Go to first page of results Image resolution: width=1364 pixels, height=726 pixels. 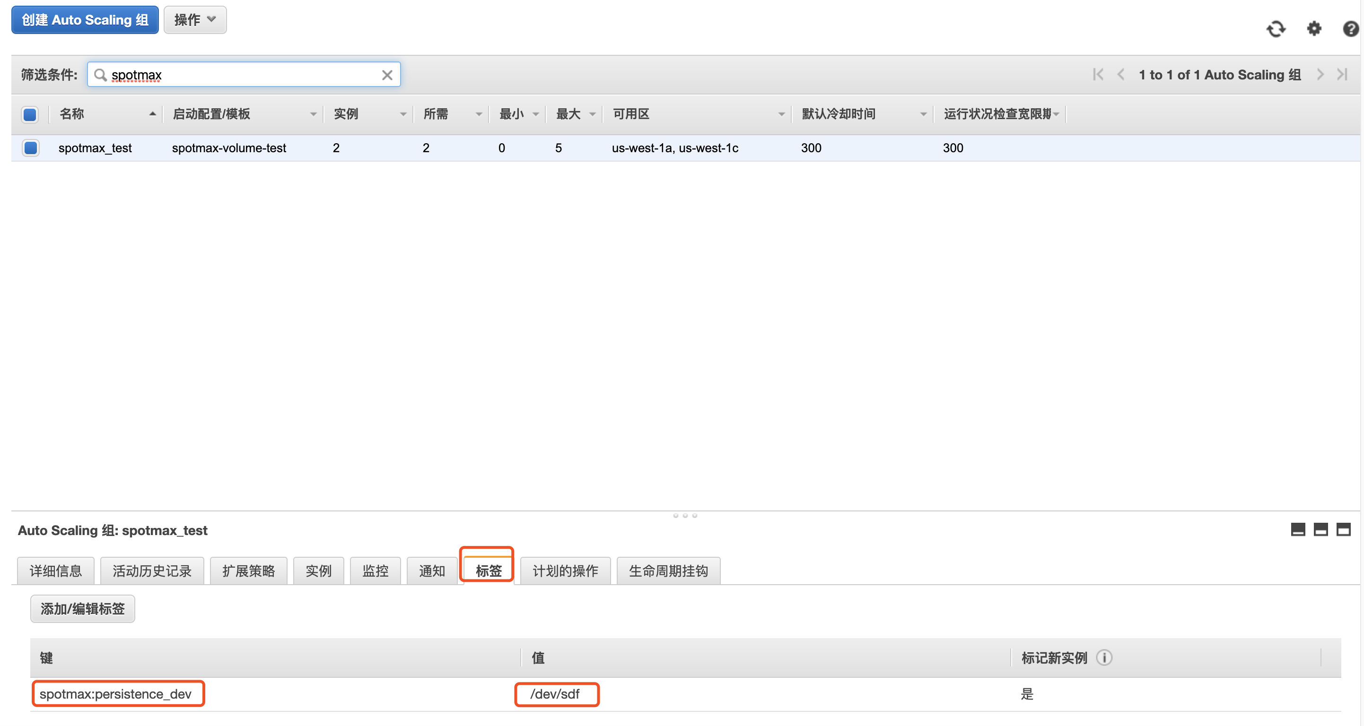click(1098, 75)
